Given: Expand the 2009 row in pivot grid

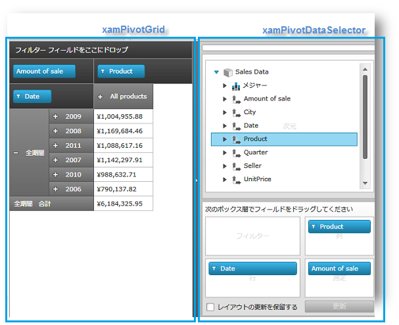Looking at the screenshot, I should (56, 116).
